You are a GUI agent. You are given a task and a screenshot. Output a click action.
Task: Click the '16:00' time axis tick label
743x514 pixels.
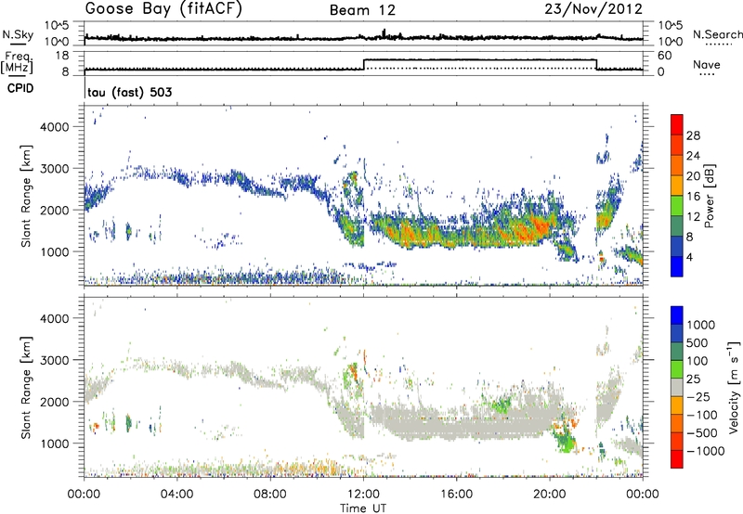pos(456,495)
